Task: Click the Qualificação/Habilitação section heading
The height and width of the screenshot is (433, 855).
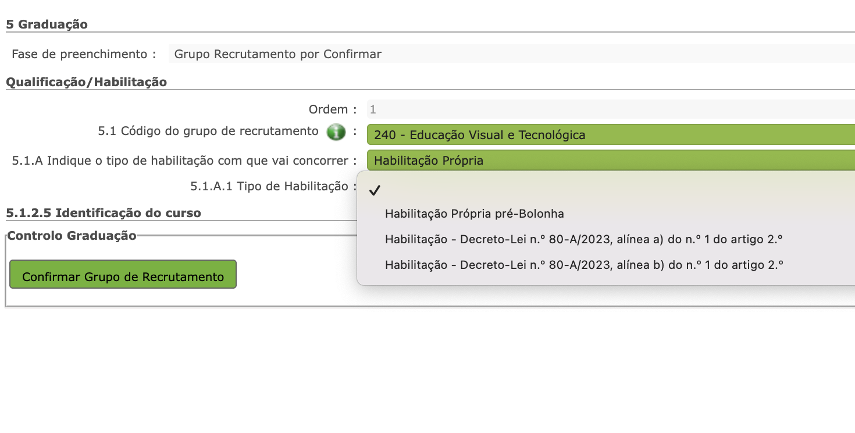Action: [x=86, y=82]
